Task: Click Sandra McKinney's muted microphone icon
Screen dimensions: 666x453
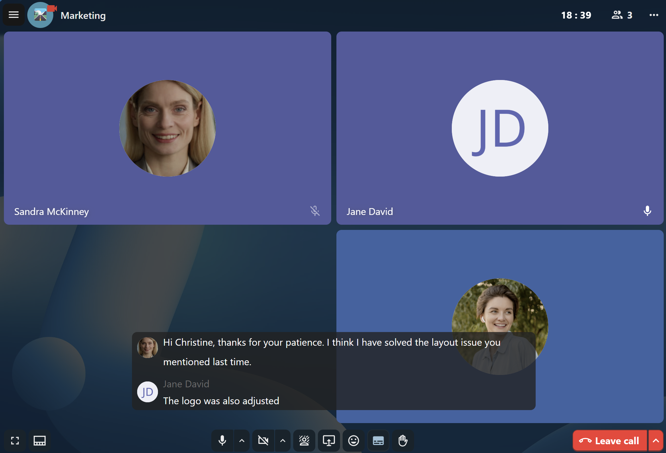Action: click(x=315, y=211)
